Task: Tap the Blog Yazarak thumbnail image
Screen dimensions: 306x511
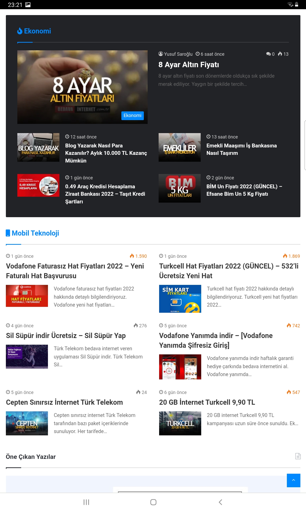Action: click(x=38, y=147)
